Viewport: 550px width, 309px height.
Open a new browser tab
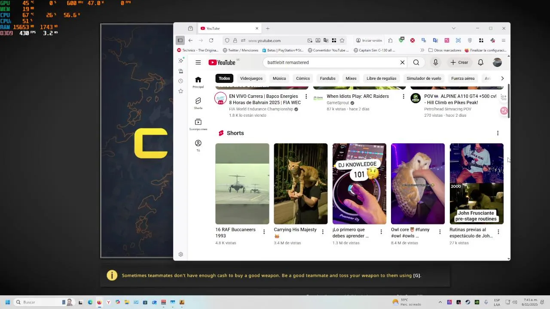(267, 28)
